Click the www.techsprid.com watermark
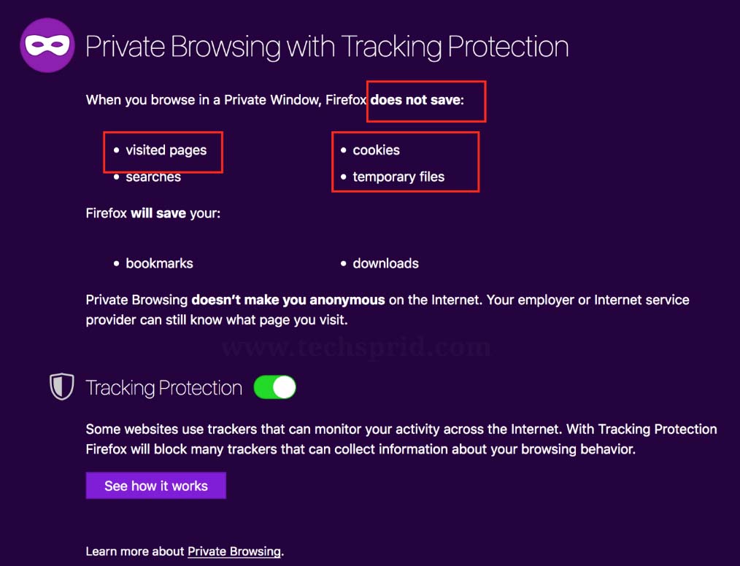The width and height of the screenshot is (740, 566). 356,348
